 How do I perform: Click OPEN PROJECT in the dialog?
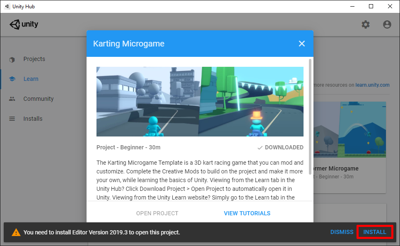157,213
